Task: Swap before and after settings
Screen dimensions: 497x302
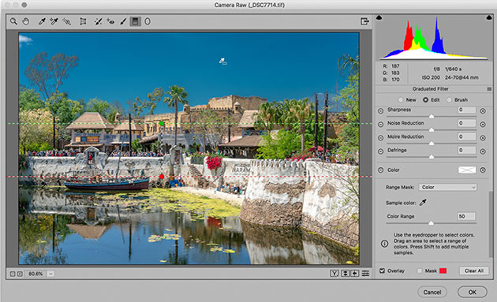Action: click(345, 273)
